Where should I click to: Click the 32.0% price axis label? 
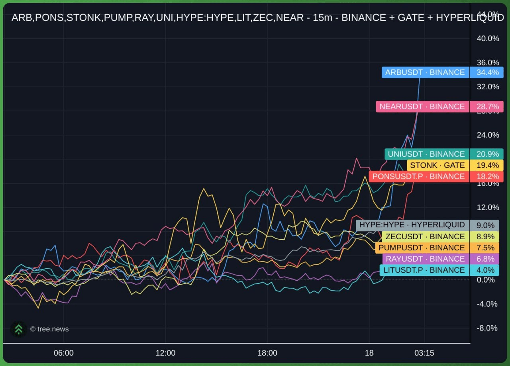(x=488, y=87)
